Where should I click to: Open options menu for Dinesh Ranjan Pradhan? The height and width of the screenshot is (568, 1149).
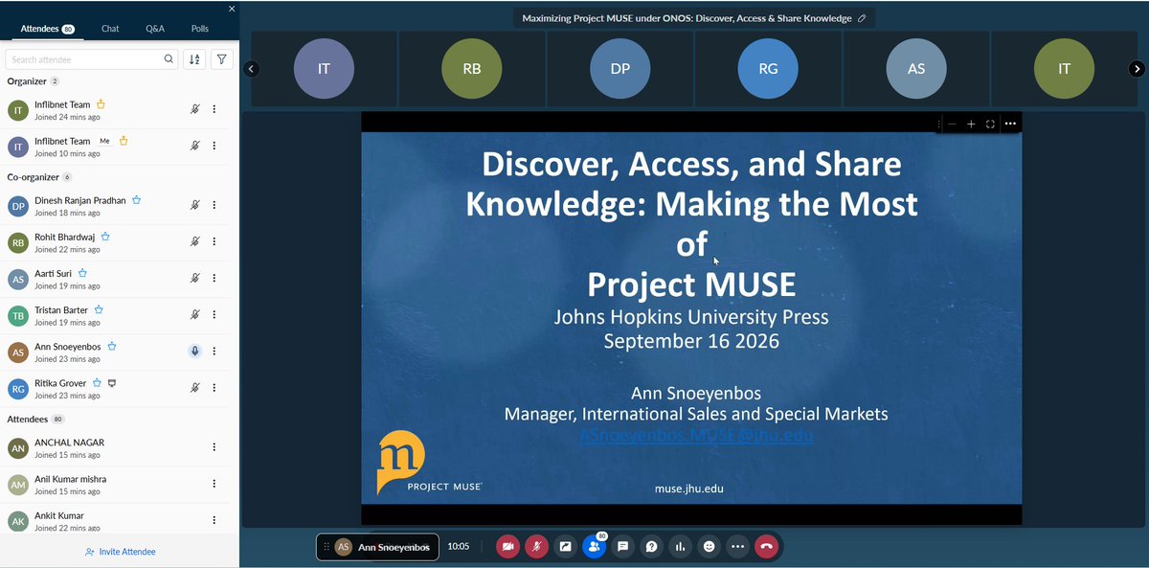(x=214, y=205)
